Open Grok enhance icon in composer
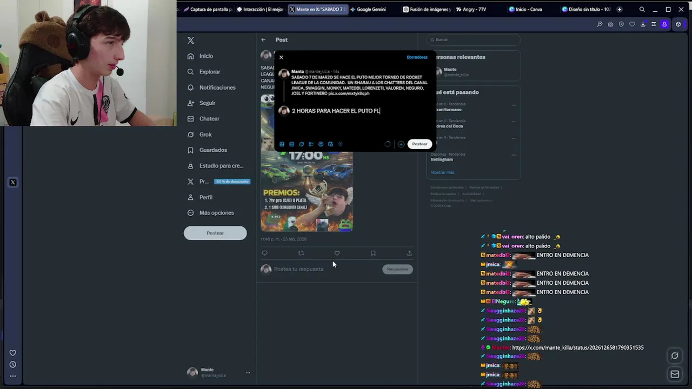This screenshot has width=692, height=389. click(301, 144)
